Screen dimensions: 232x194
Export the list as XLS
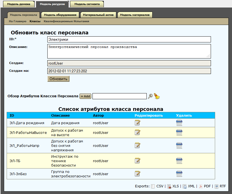point(176,186)
